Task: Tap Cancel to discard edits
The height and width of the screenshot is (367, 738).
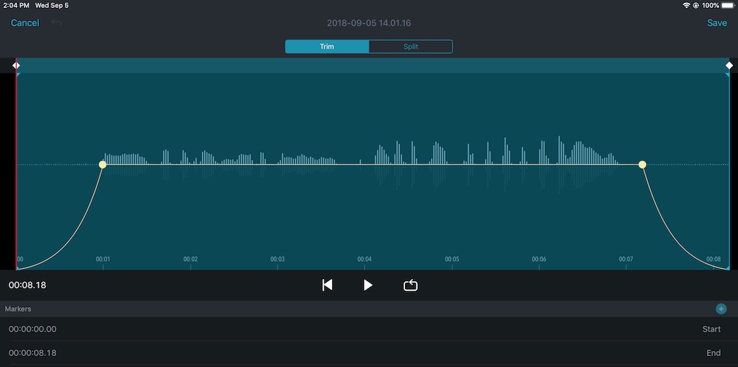Action: [25, 23]
